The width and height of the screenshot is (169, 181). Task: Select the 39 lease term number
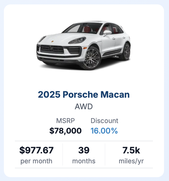pyautogui.click(x=84, y=150)
